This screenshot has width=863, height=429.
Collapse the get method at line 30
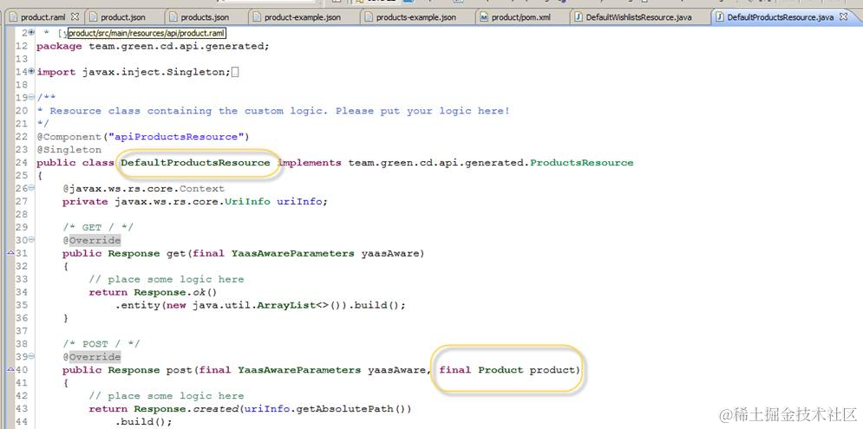click(31, 240)
